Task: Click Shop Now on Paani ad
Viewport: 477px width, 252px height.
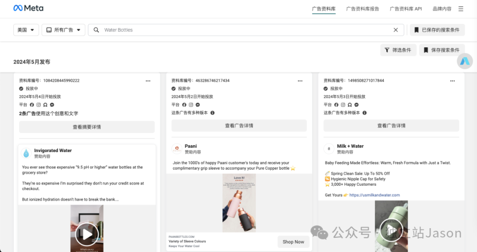Action: [293, 242]
